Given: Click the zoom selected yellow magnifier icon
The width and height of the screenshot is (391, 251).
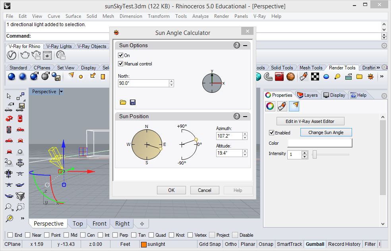Looking at the screenshot, I should 9,218.
